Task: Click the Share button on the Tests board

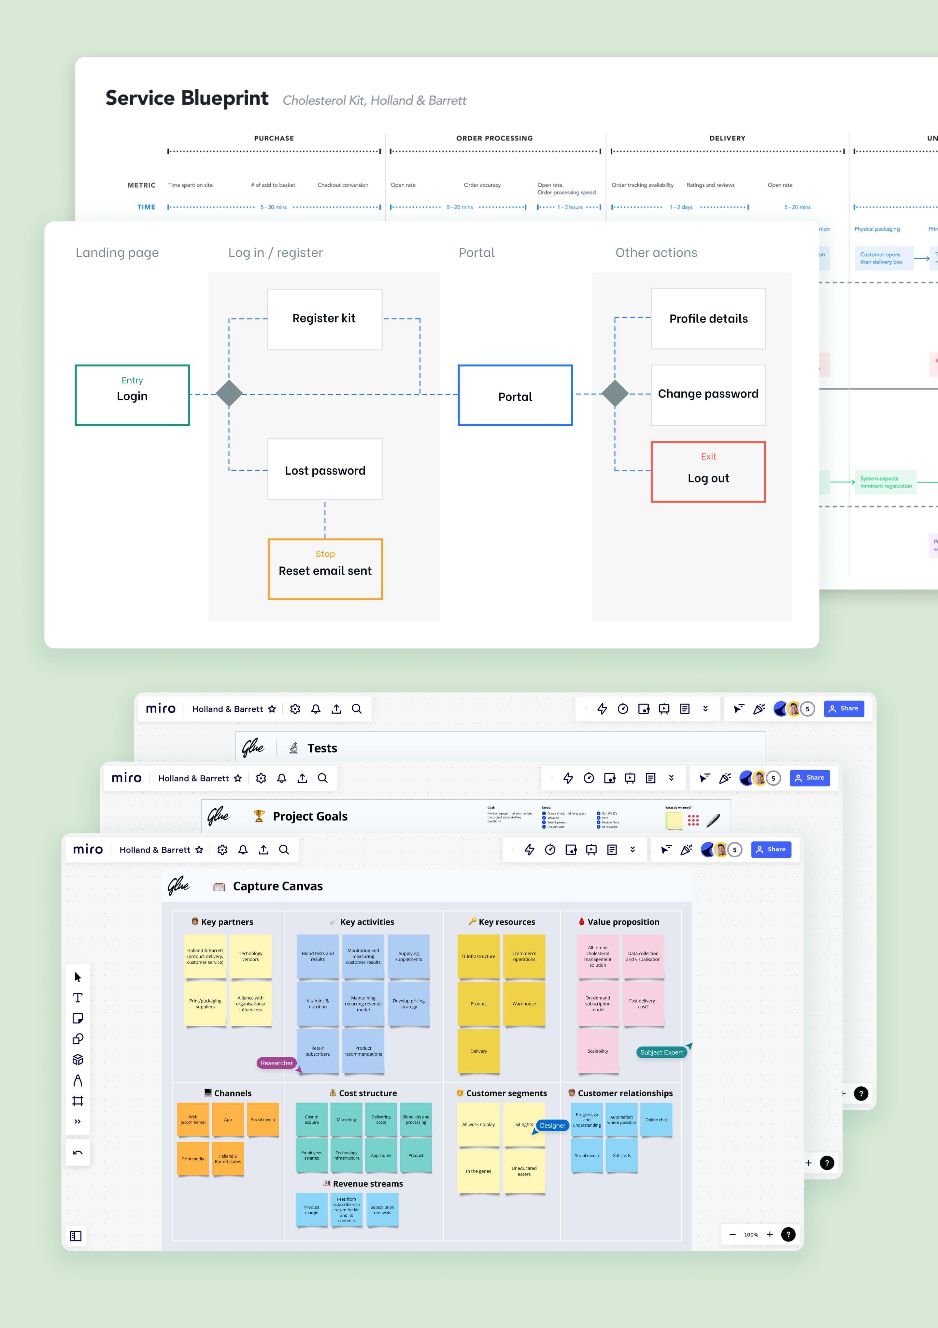Action: (x=844, y=708)
